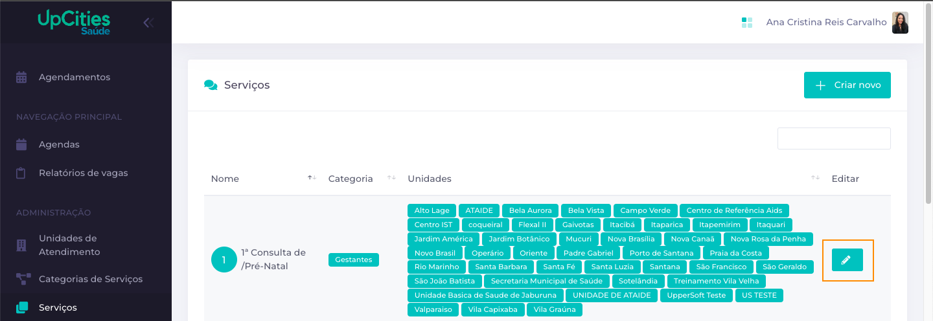
Task: Open the apps grid icon in header
Action: [746, 23]
